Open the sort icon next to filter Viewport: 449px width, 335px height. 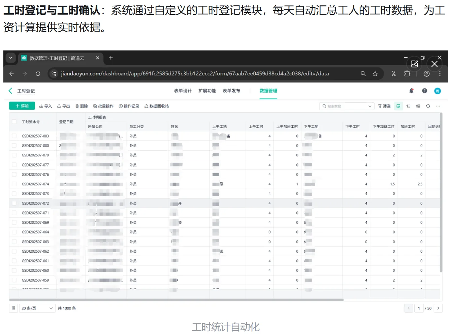click(x=408, y=106)
